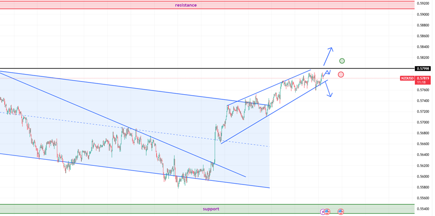Click the 'resistance' text label
Screen dimensions: 435x216
click(186, 5)
